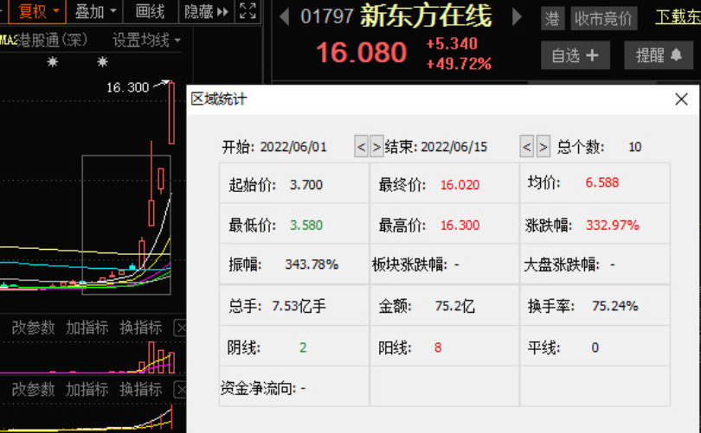Go to next stock arrow

(x=517, y=17)
